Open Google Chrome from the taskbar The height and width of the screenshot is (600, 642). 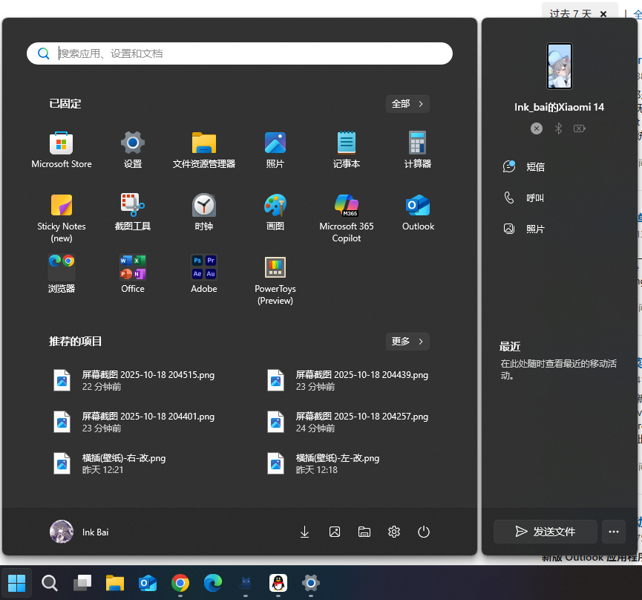180,583
